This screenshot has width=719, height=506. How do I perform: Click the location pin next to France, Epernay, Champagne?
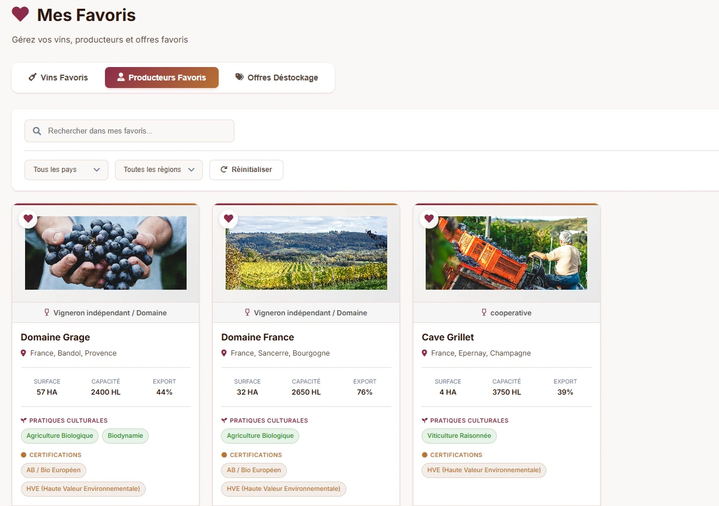(425, 353)
